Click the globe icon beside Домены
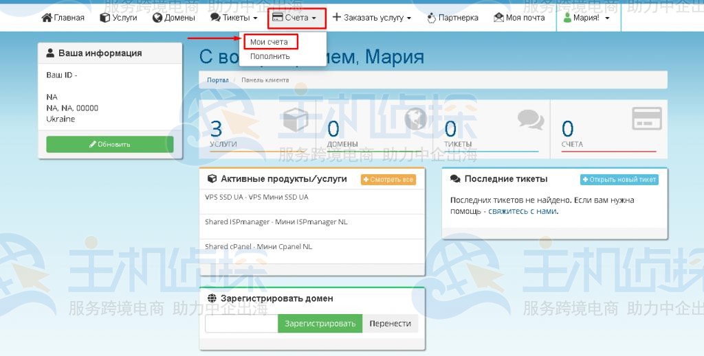The image size is (704, 356). pos(157,18)
